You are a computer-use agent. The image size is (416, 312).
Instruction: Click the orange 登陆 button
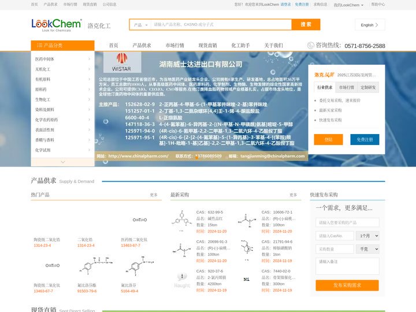[x=328, y=140]
